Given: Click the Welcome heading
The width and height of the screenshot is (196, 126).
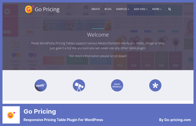Looking at the screenshot, I should click(x=98, y=35).
